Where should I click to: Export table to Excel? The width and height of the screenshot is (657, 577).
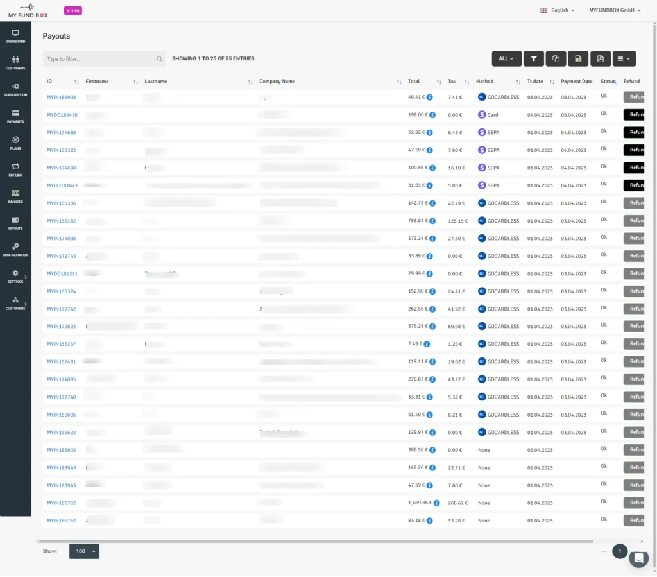point(578,58)
